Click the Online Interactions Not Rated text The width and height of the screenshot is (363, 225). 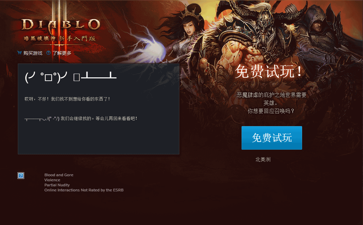84,190
